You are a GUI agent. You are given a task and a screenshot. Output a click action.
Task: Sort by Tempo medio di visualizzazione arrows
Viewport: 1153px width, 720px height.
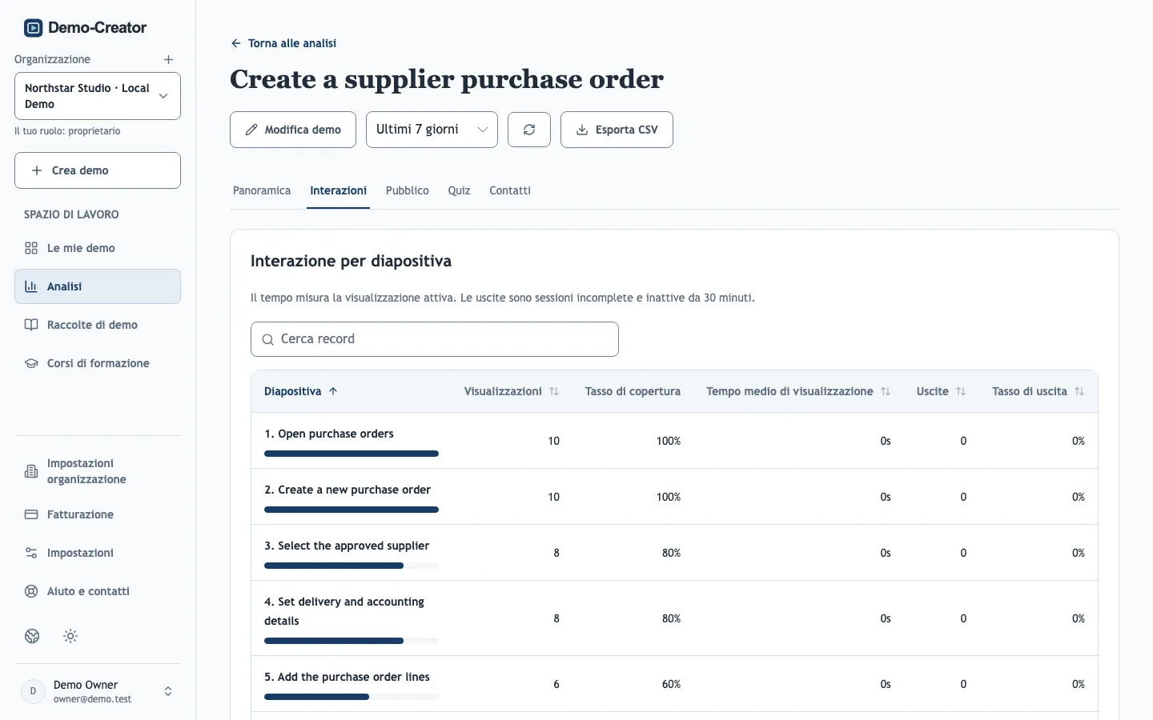[886, 391]
